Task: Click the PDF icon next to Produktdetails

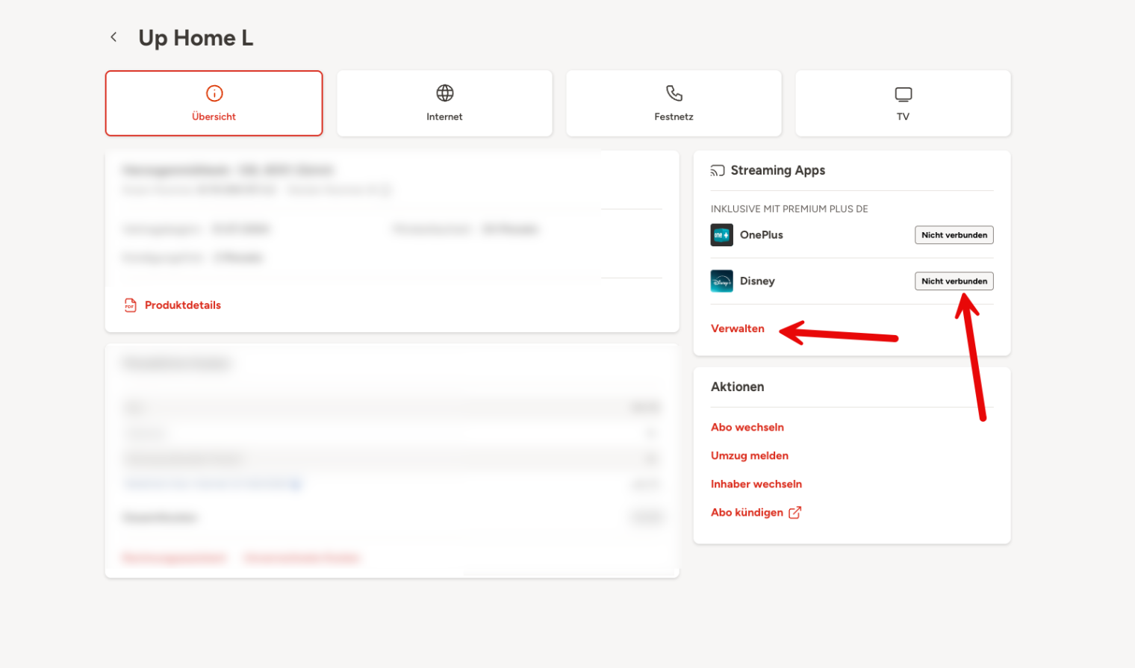Action: tap(131, 305)
